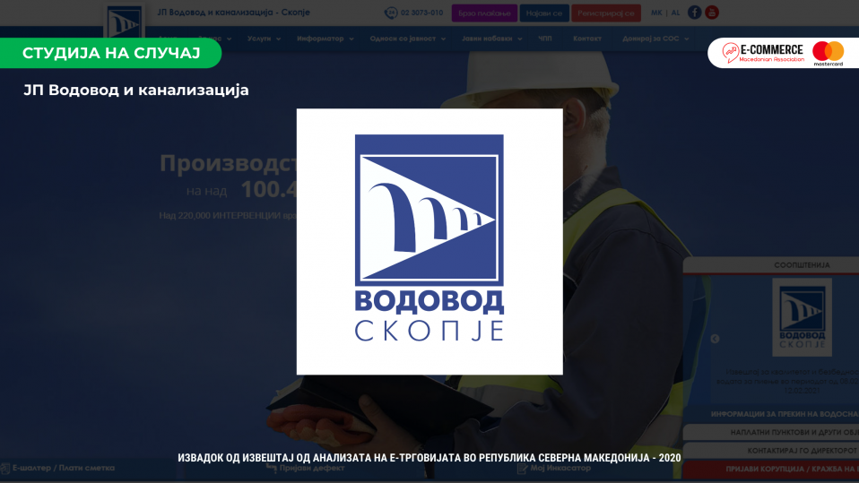Click the Mastercard logo

coord(829,54)
